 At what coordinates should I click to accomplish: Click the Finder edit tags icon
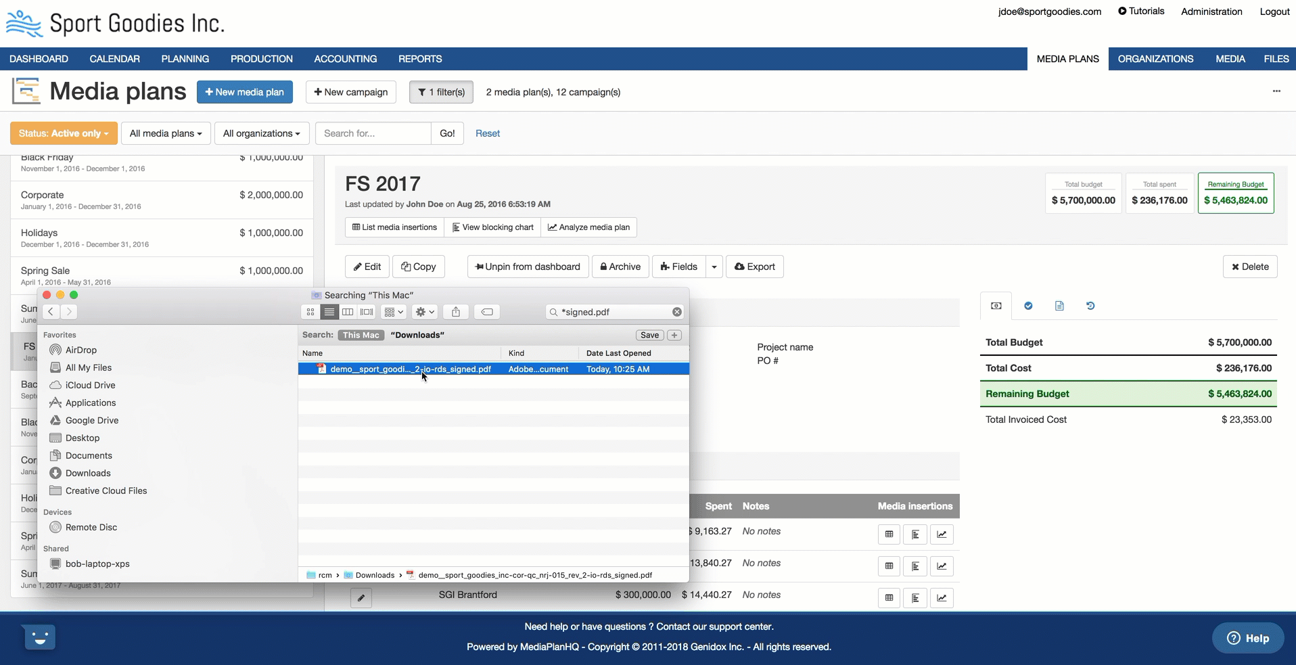pyautogui.click(x=487, y=312)
